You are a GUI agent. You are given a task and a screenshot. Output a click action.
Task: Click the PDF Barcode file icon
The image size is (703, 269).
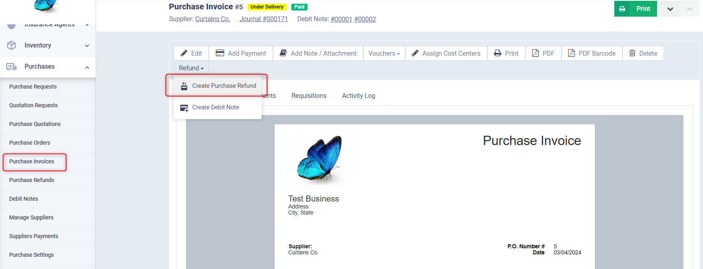pyautogui.click(x=571, y=53)
